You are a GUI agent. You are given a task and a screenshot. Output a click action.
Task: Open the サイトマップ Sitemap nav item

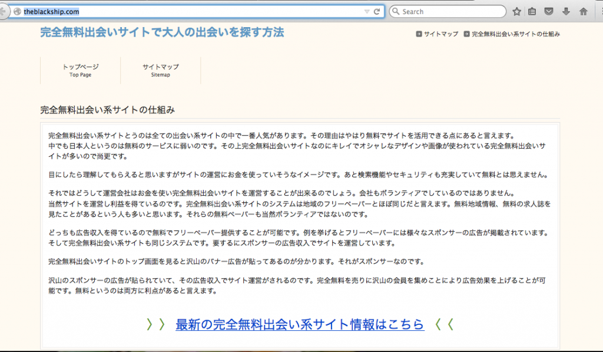[x=160, y=70]
